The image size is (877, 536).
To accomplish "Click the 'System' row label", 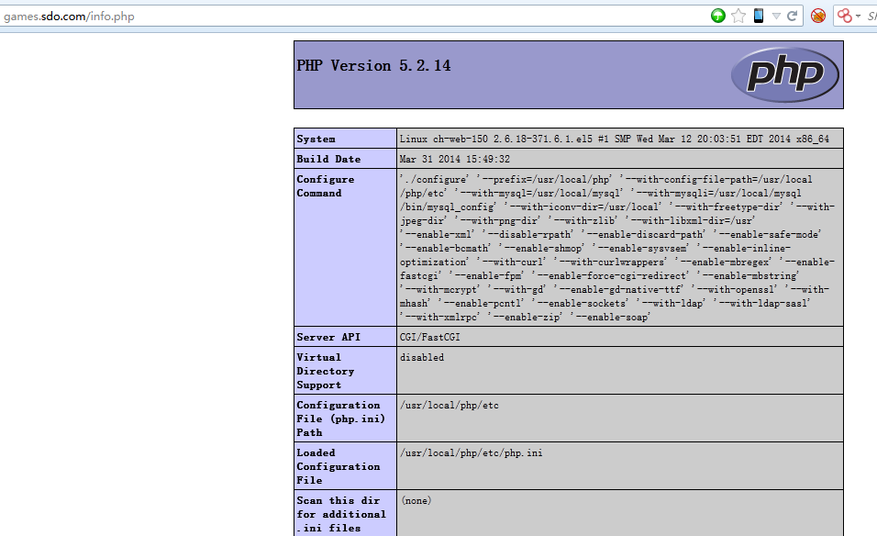I will pyautogui.click(x=316, y=139).
